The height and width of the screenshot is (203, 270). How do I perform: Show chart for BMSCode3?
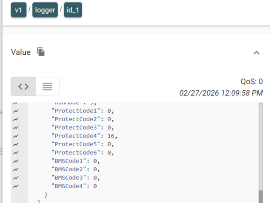click(16, 178)
